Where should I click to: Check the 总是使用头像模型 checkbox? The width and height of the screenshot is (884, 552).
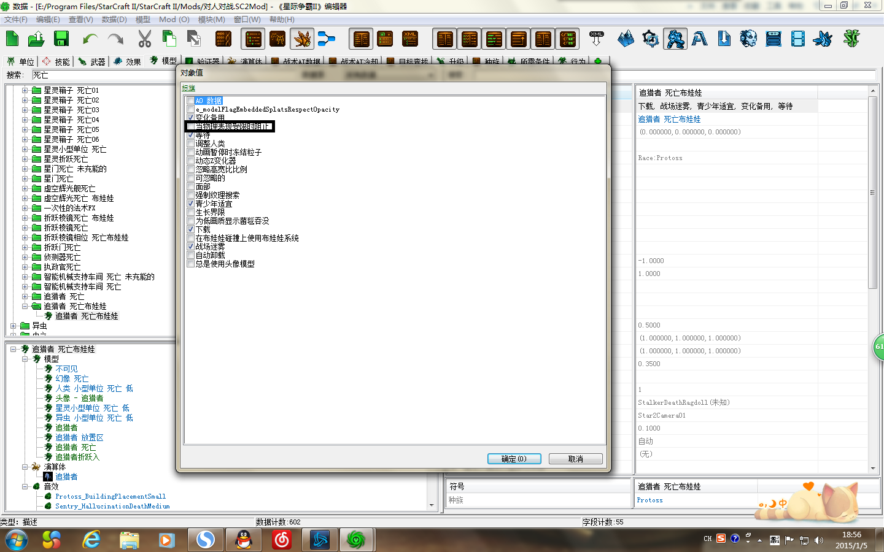(190, 264)
